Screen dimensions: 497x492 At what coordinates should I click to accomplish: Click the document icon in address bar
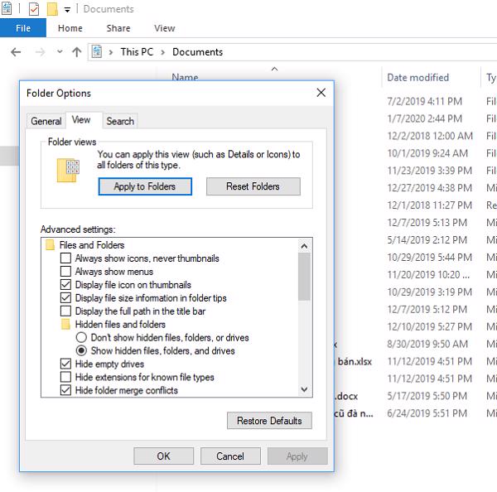(97, 51)
